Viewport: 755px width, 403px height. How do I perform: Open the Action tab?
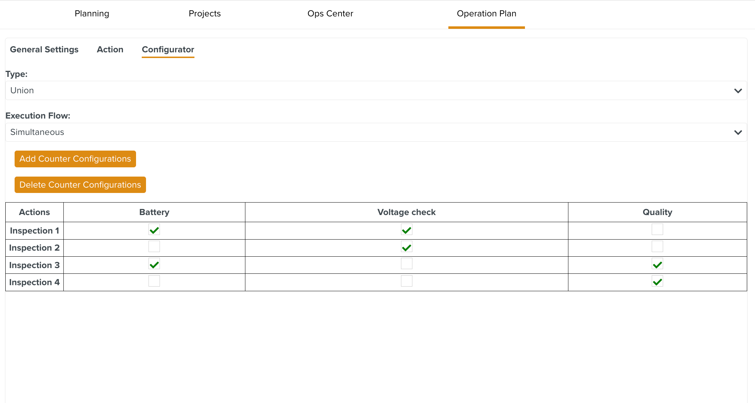click(x=110, y=49)
